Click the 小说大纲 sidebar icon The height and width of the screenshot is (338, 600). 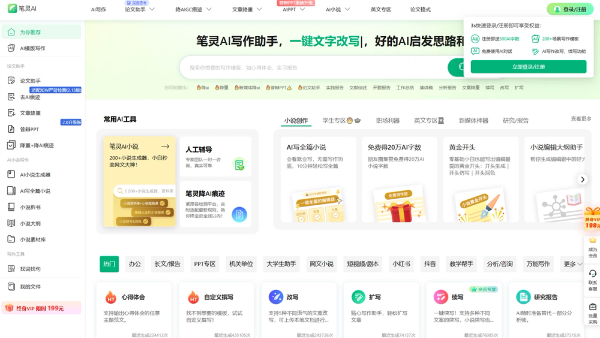pyautogui.click(x=11, y=223)
